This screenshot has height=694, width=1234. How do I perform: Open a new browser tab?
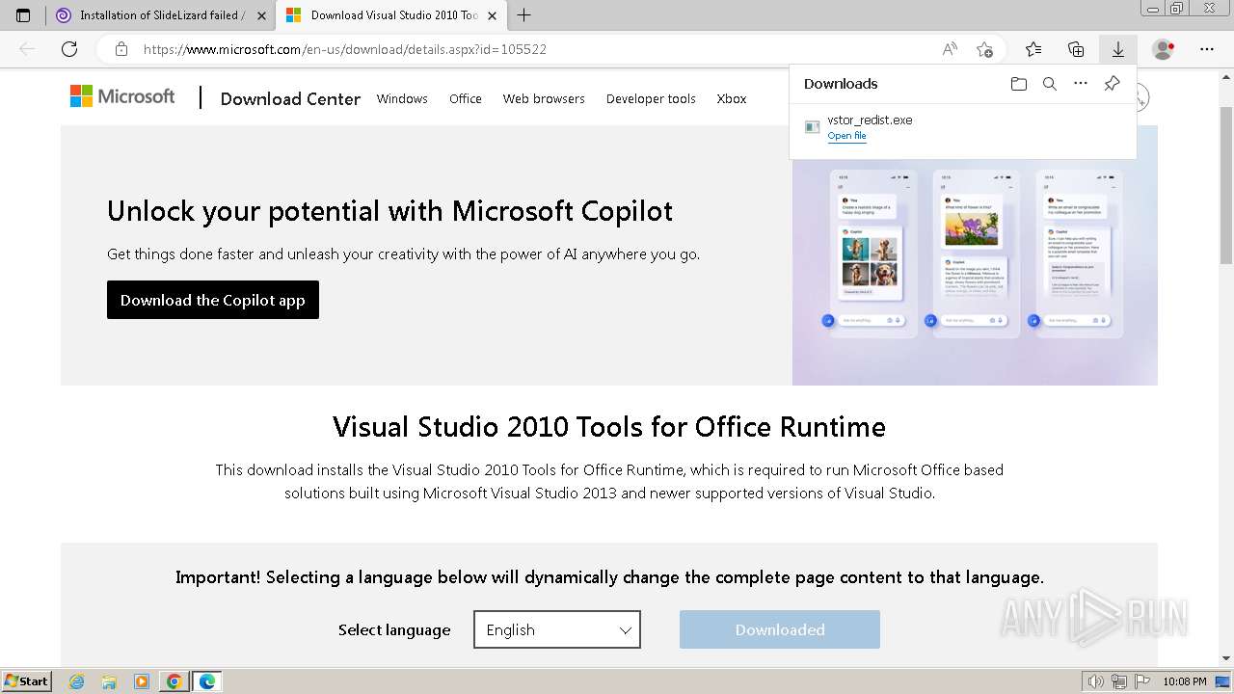(x=523, y=15)
